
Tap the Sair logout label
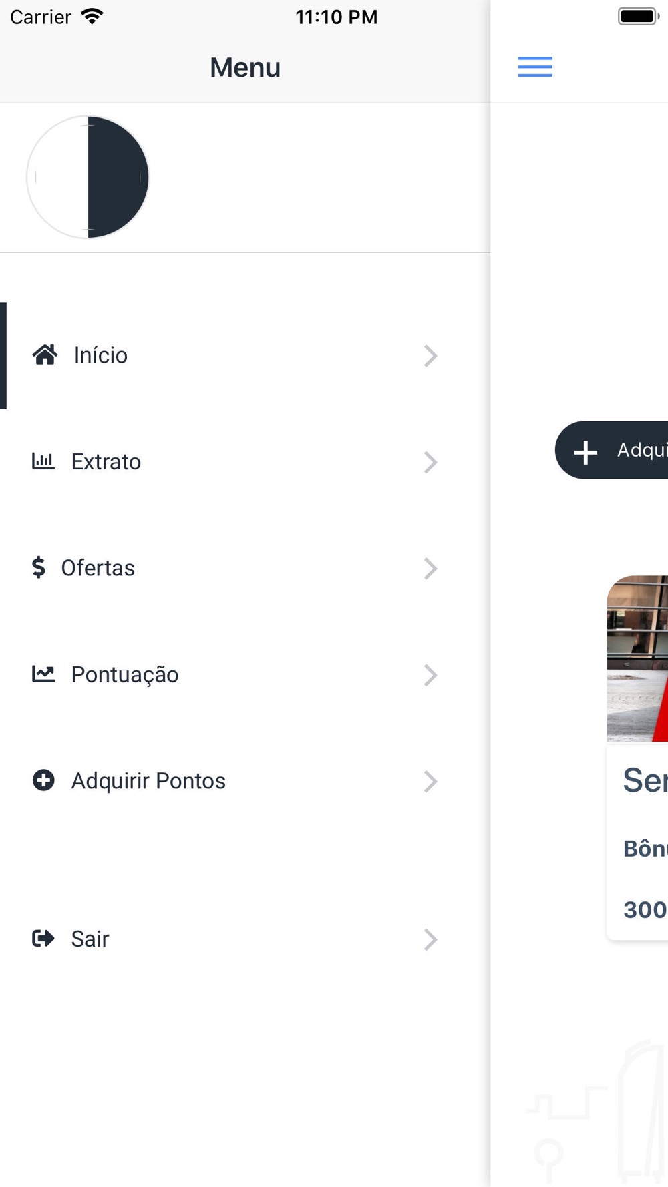(90, 939)
